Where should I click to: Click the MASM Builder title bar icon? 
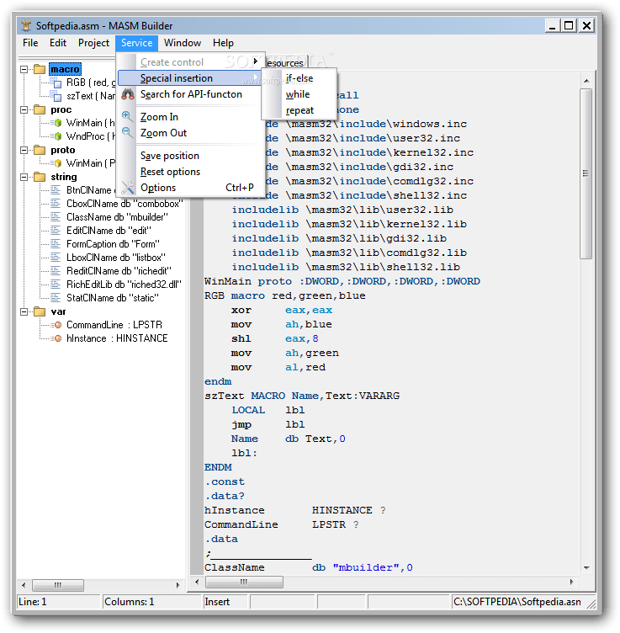pos(26,25)
